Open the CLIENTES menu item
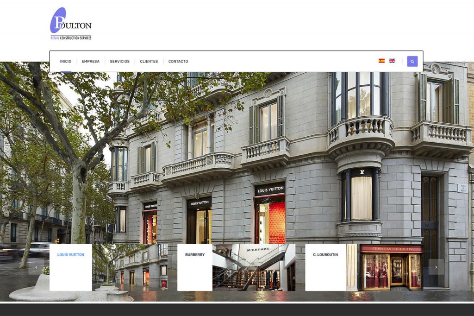The width and height of the screenshot is (474, 316). [149, 62]
